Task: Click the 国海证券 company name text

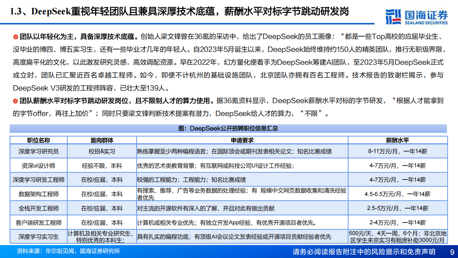Action: point(426,15)
